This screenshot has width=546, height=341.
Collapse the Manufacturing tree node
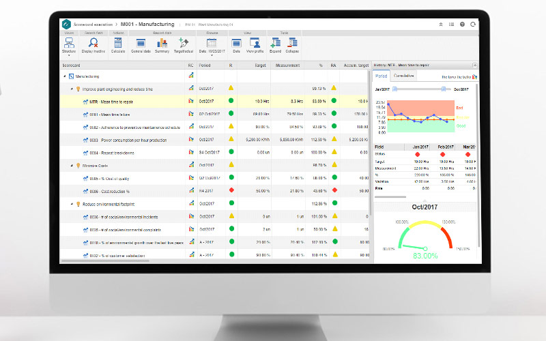[64, 76]
